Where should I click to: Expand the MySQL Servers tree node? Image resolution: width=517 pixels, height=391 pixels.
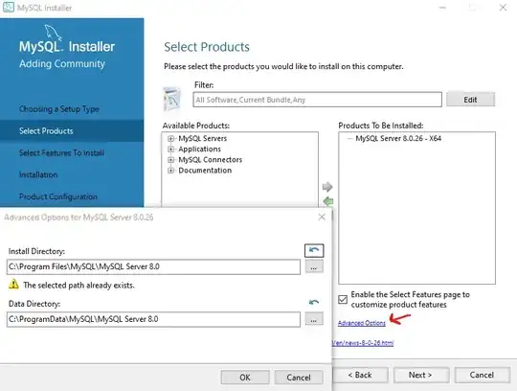click(x=170, y=139)
